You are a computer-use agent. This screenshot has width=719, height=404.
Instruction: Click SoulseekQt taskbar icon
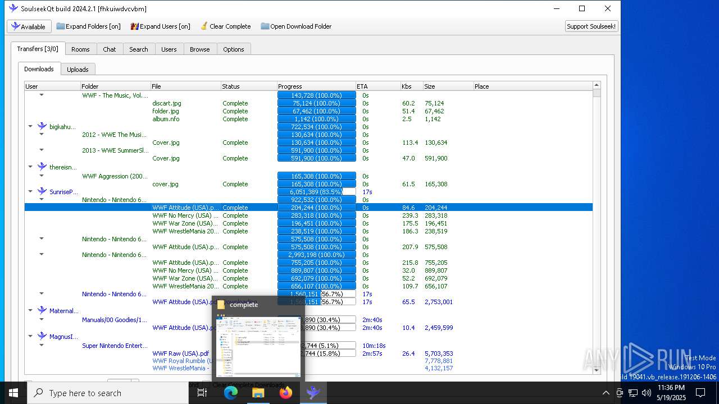coord(313,393)
